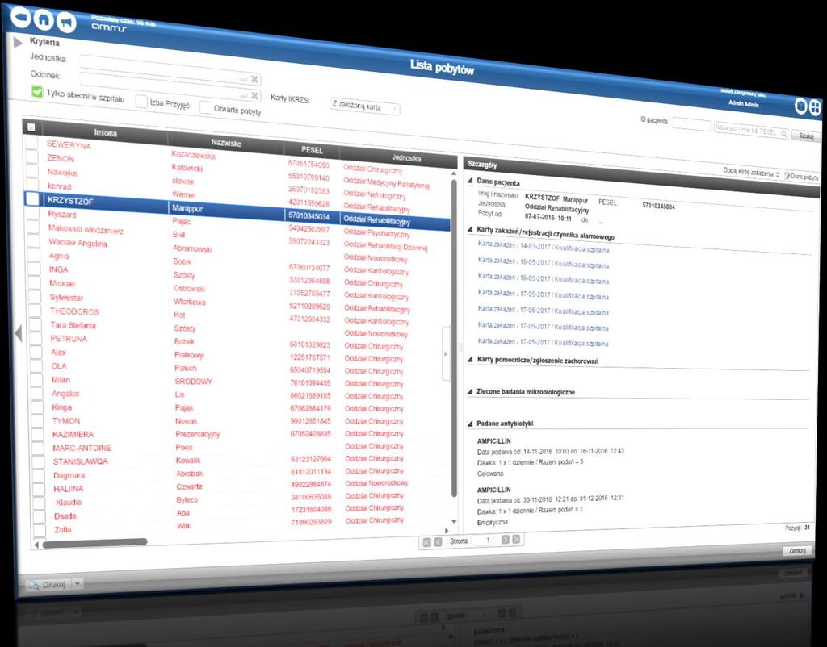Clear the Odcinek field with the X
The height and width of the screenshot is (647, 827).
pos(254,95)
